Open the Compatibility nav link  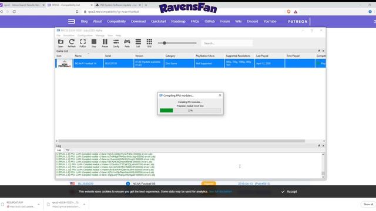(116, 21)
